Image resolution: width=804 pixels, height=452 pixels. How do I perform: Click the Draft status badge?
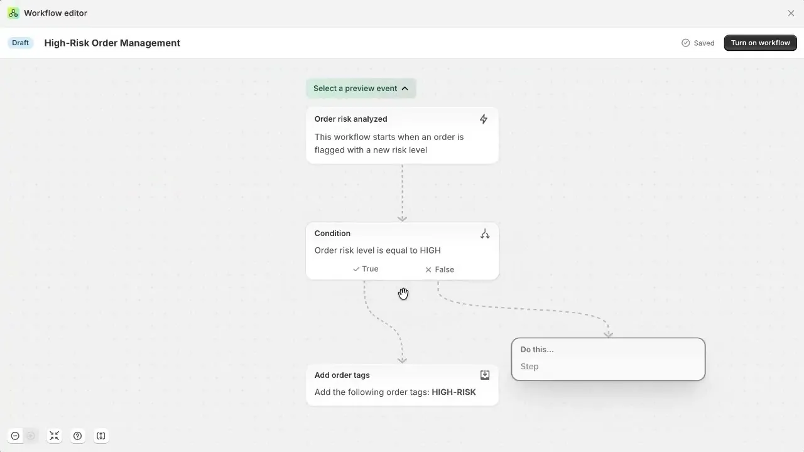20,43
